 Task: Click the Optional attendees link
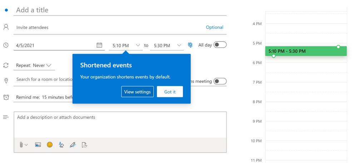coord(214,27)
